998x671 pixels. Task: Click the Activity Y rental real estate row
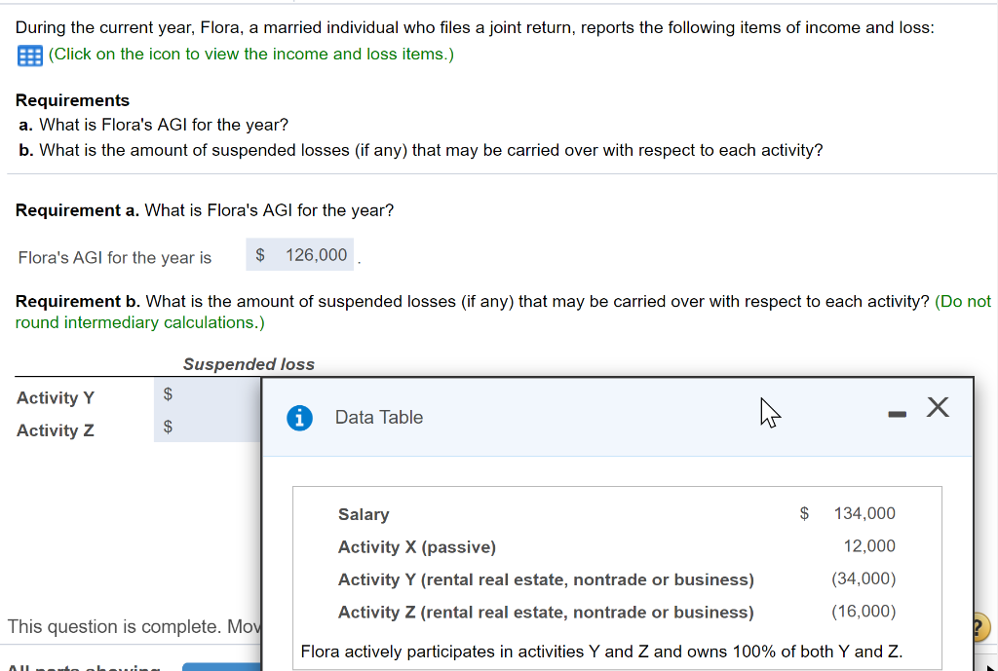(546, 580)
